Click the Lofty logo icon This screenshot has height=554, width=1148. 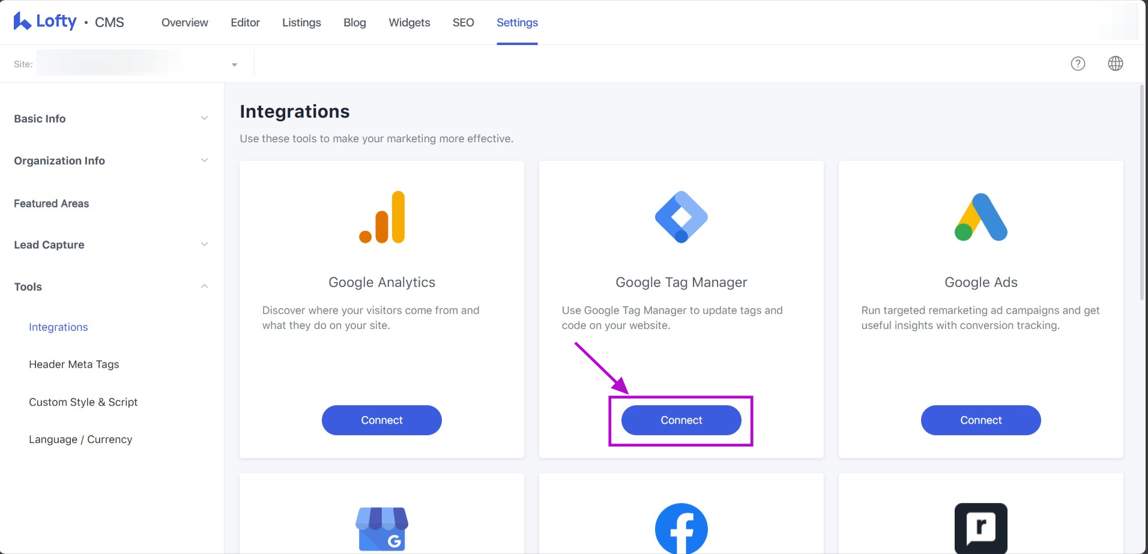tap(22, 21)
